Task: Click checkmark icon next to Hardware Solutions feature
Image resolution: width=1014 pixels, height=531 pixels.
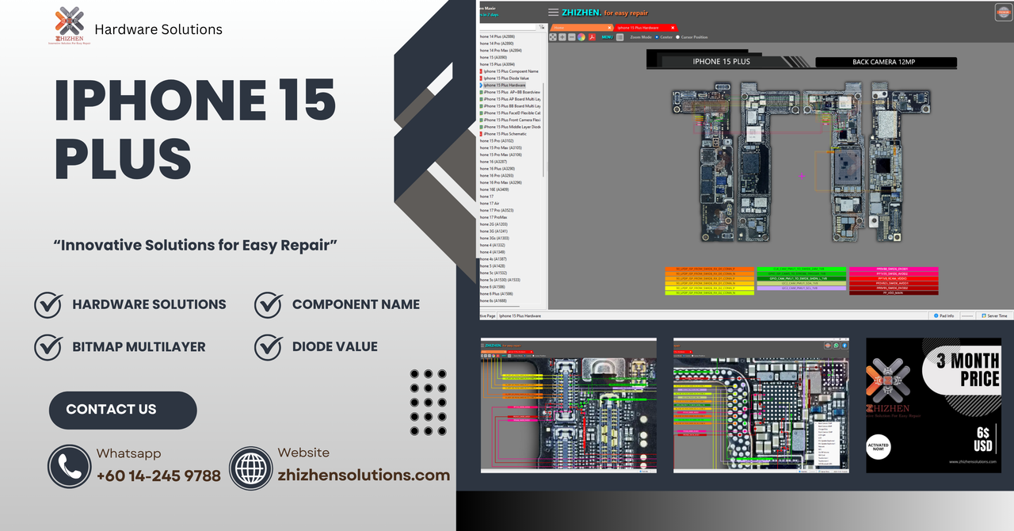Action: coord(48,304)
